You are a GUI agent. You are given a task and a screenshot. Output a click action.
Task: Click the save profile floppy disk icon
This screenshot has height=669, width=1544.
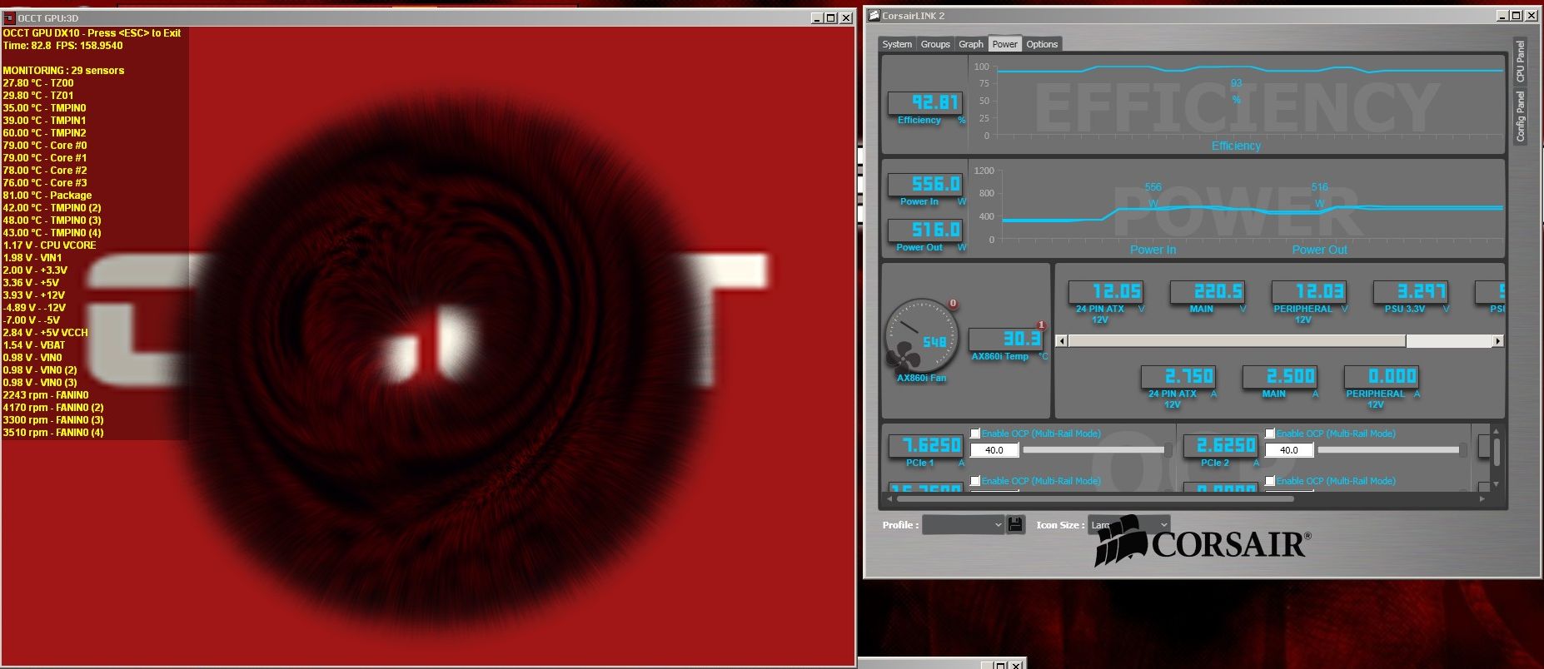[1015, 524]
